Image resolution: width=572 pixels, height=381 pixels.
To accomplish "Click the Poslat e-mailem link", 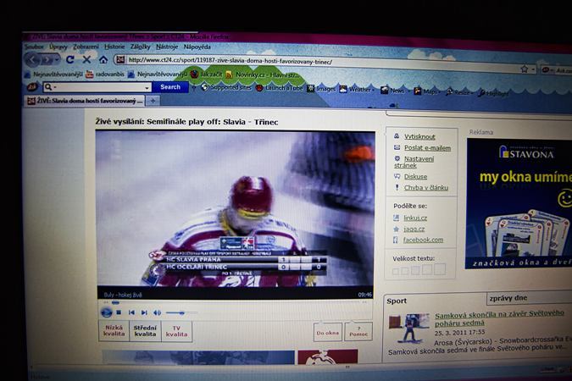I will pos(427,147).
